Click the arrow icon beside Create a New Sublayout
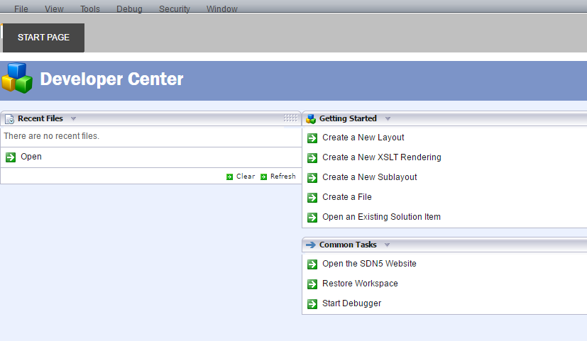The height and width of the screenshot is (341, 587). [312, 178]
